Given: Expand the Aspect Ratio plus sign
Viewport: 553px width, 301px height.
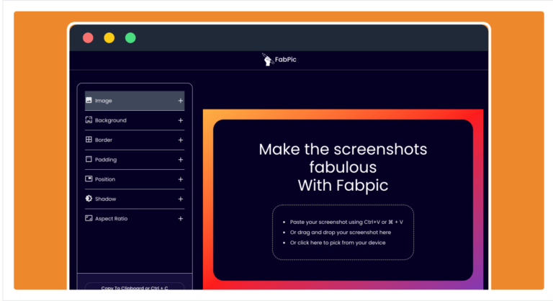Looking at the screenshot, I should coord(181,218).
